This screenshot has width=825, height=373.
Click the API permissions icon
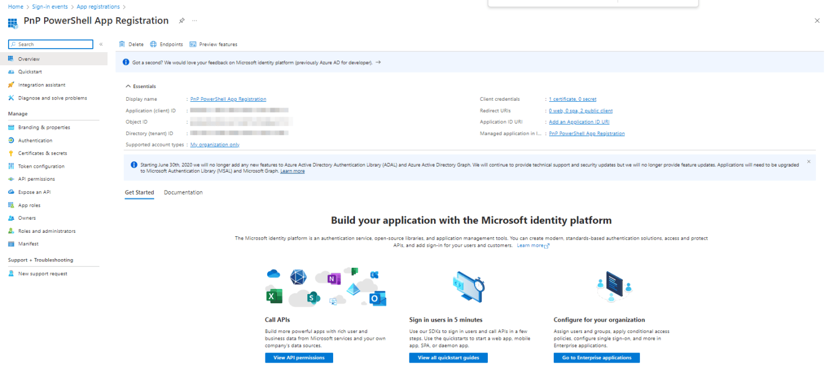click(x=11, y=179)
